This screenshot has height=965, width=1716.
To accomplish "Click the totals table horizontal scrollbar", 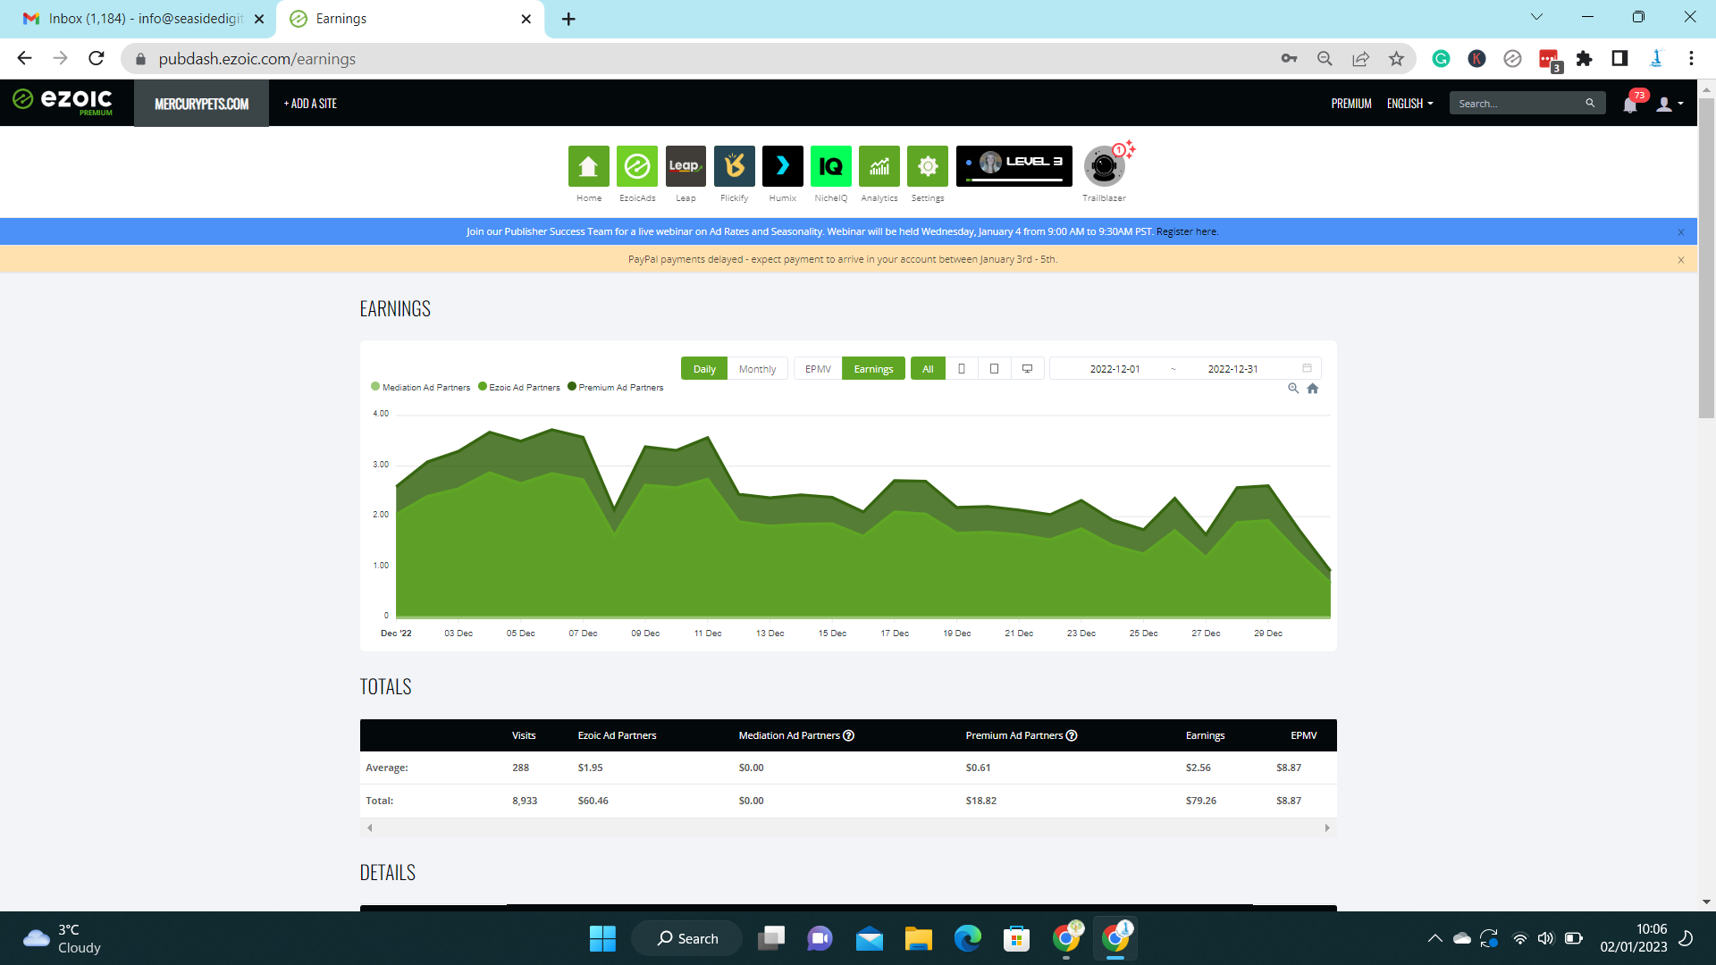I will (x=848, y=828).
